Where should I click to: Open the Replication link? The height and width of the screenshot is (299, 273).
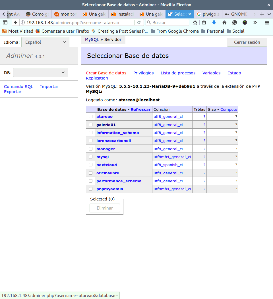97,78
